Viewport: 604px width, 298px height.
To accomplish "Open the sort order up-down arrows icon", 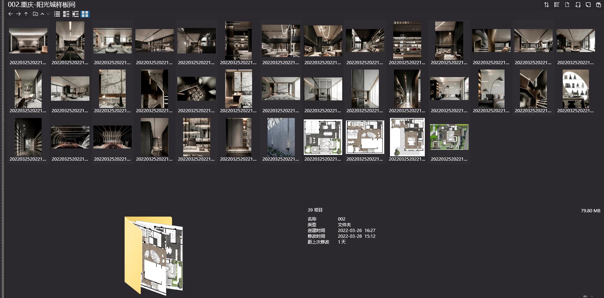I will click(547, 5).
